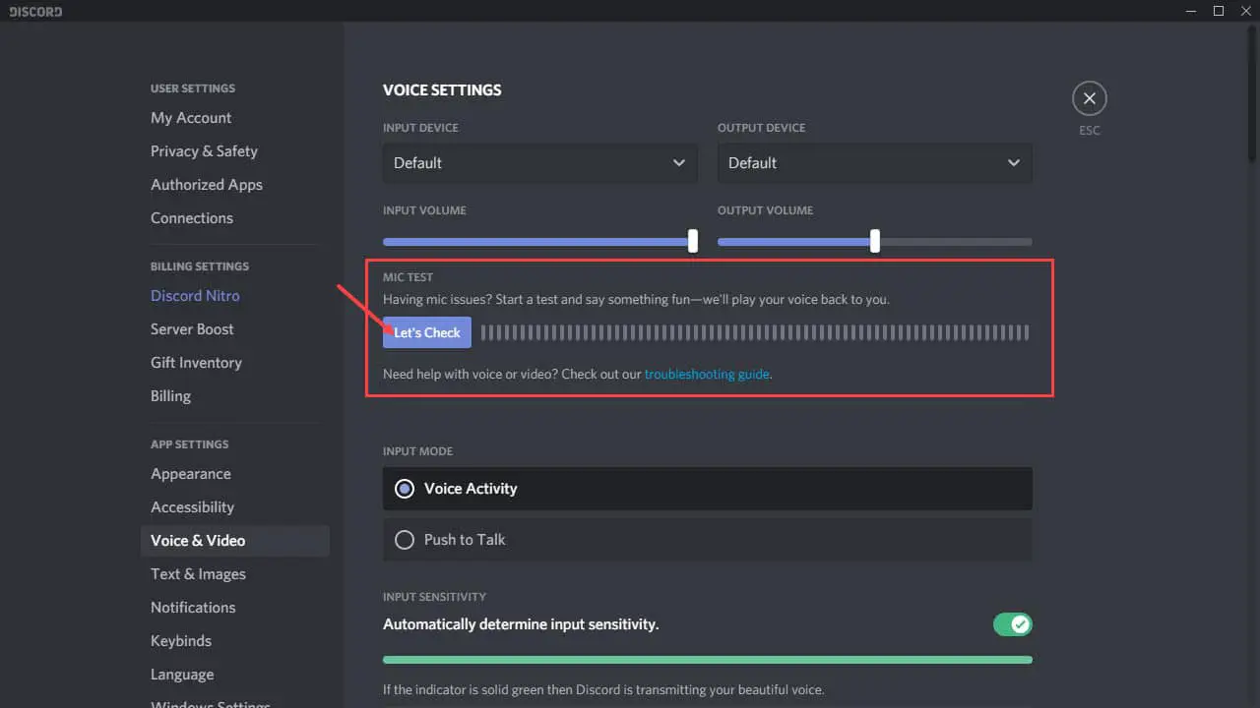Click the Discord logo in title bar
The image size is (1260, 708).
pyautogui.click(x=33, y=12)
